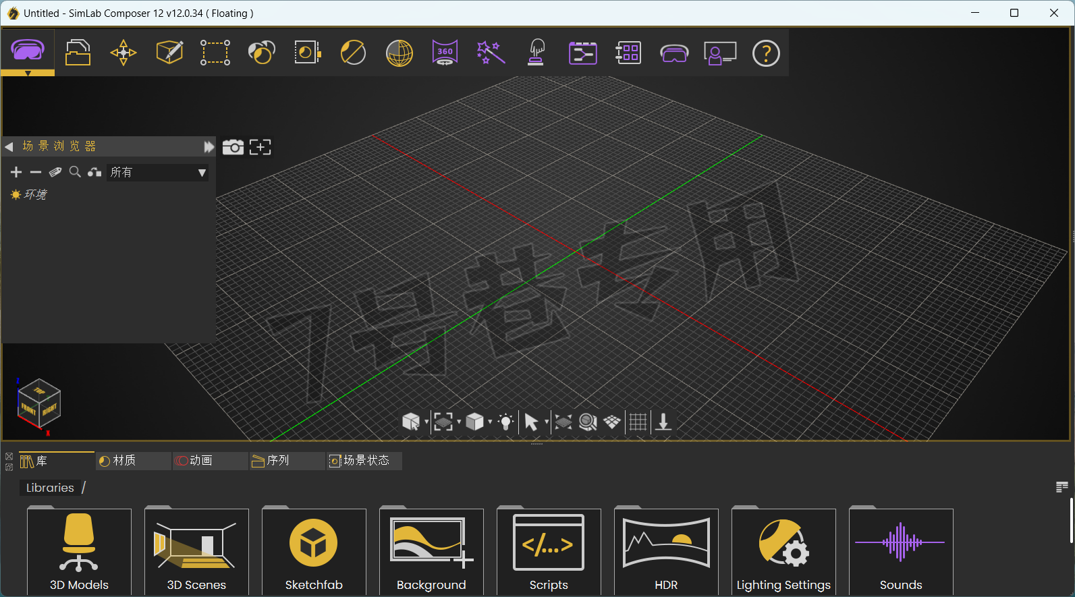Switch to the 序列 sequence tab
The image size is (1075, 597).
(x=287, y=461)
